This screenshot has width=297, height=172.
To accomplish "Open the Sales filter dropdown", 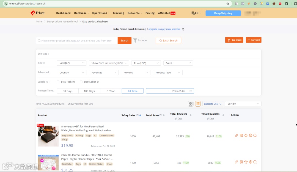I will tap(178, 63).
